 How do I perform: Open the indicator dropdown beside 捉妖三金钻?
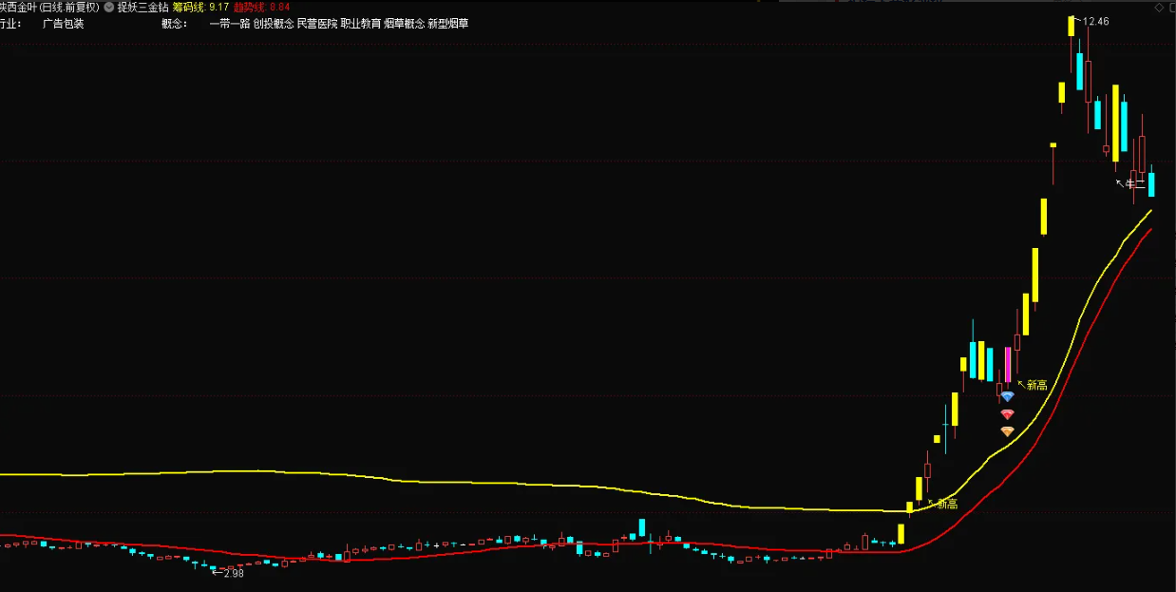109,7
